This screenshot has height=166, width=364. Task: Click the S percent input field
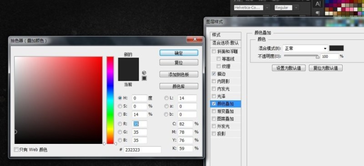pyautogui.click(x=140, y=106)
